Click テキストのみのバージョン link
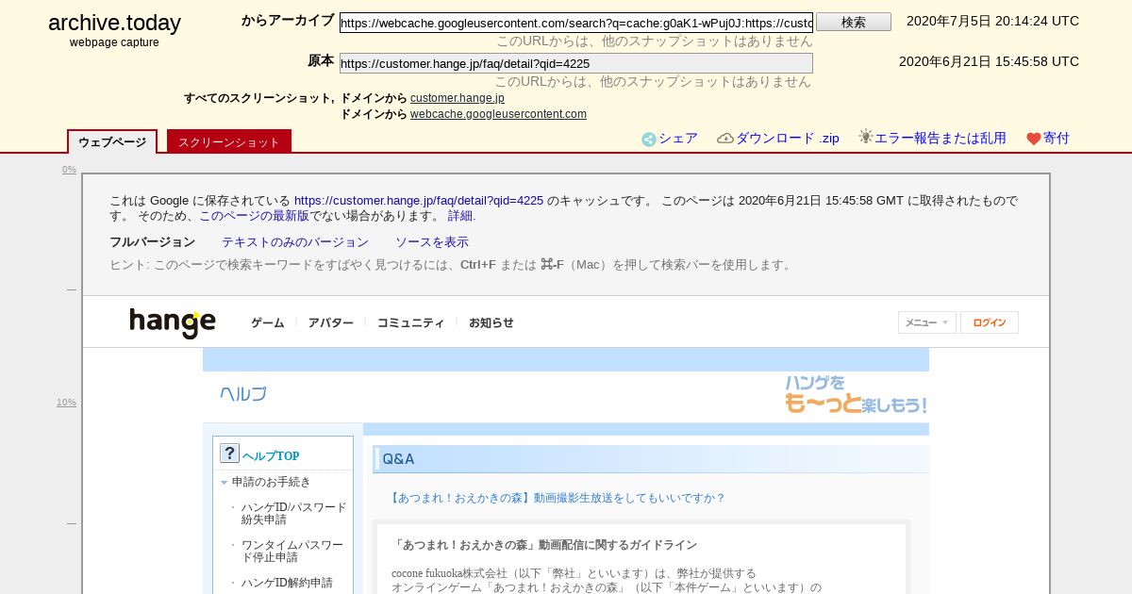Screen dimensions: 1132x594 [x=295, y=242]
